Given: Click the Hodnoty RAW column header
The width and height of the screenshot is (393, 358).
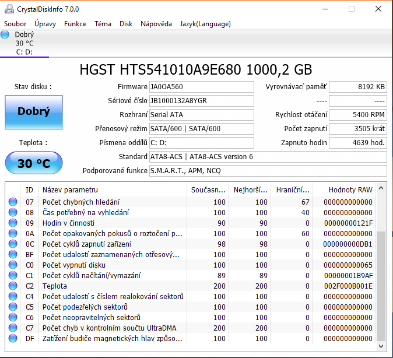Looking at the screenshot, I should 345,189.
